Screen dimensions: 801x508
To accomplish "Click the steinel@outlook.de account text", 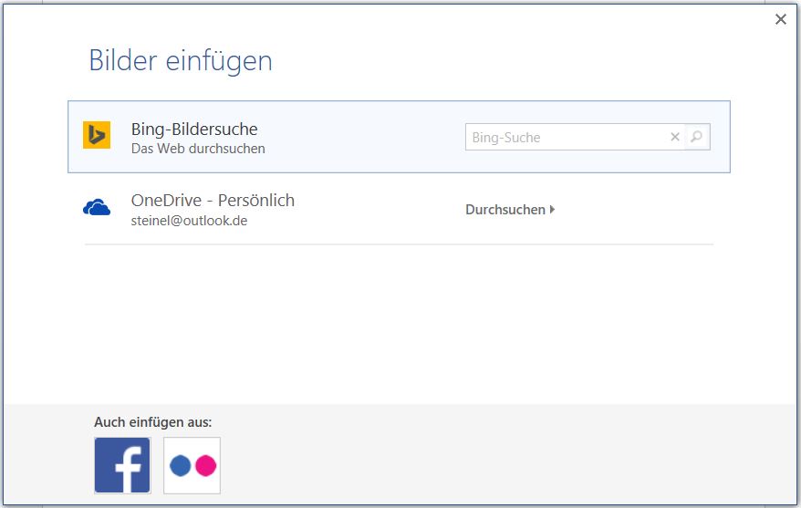I will [x=189, y=221].
